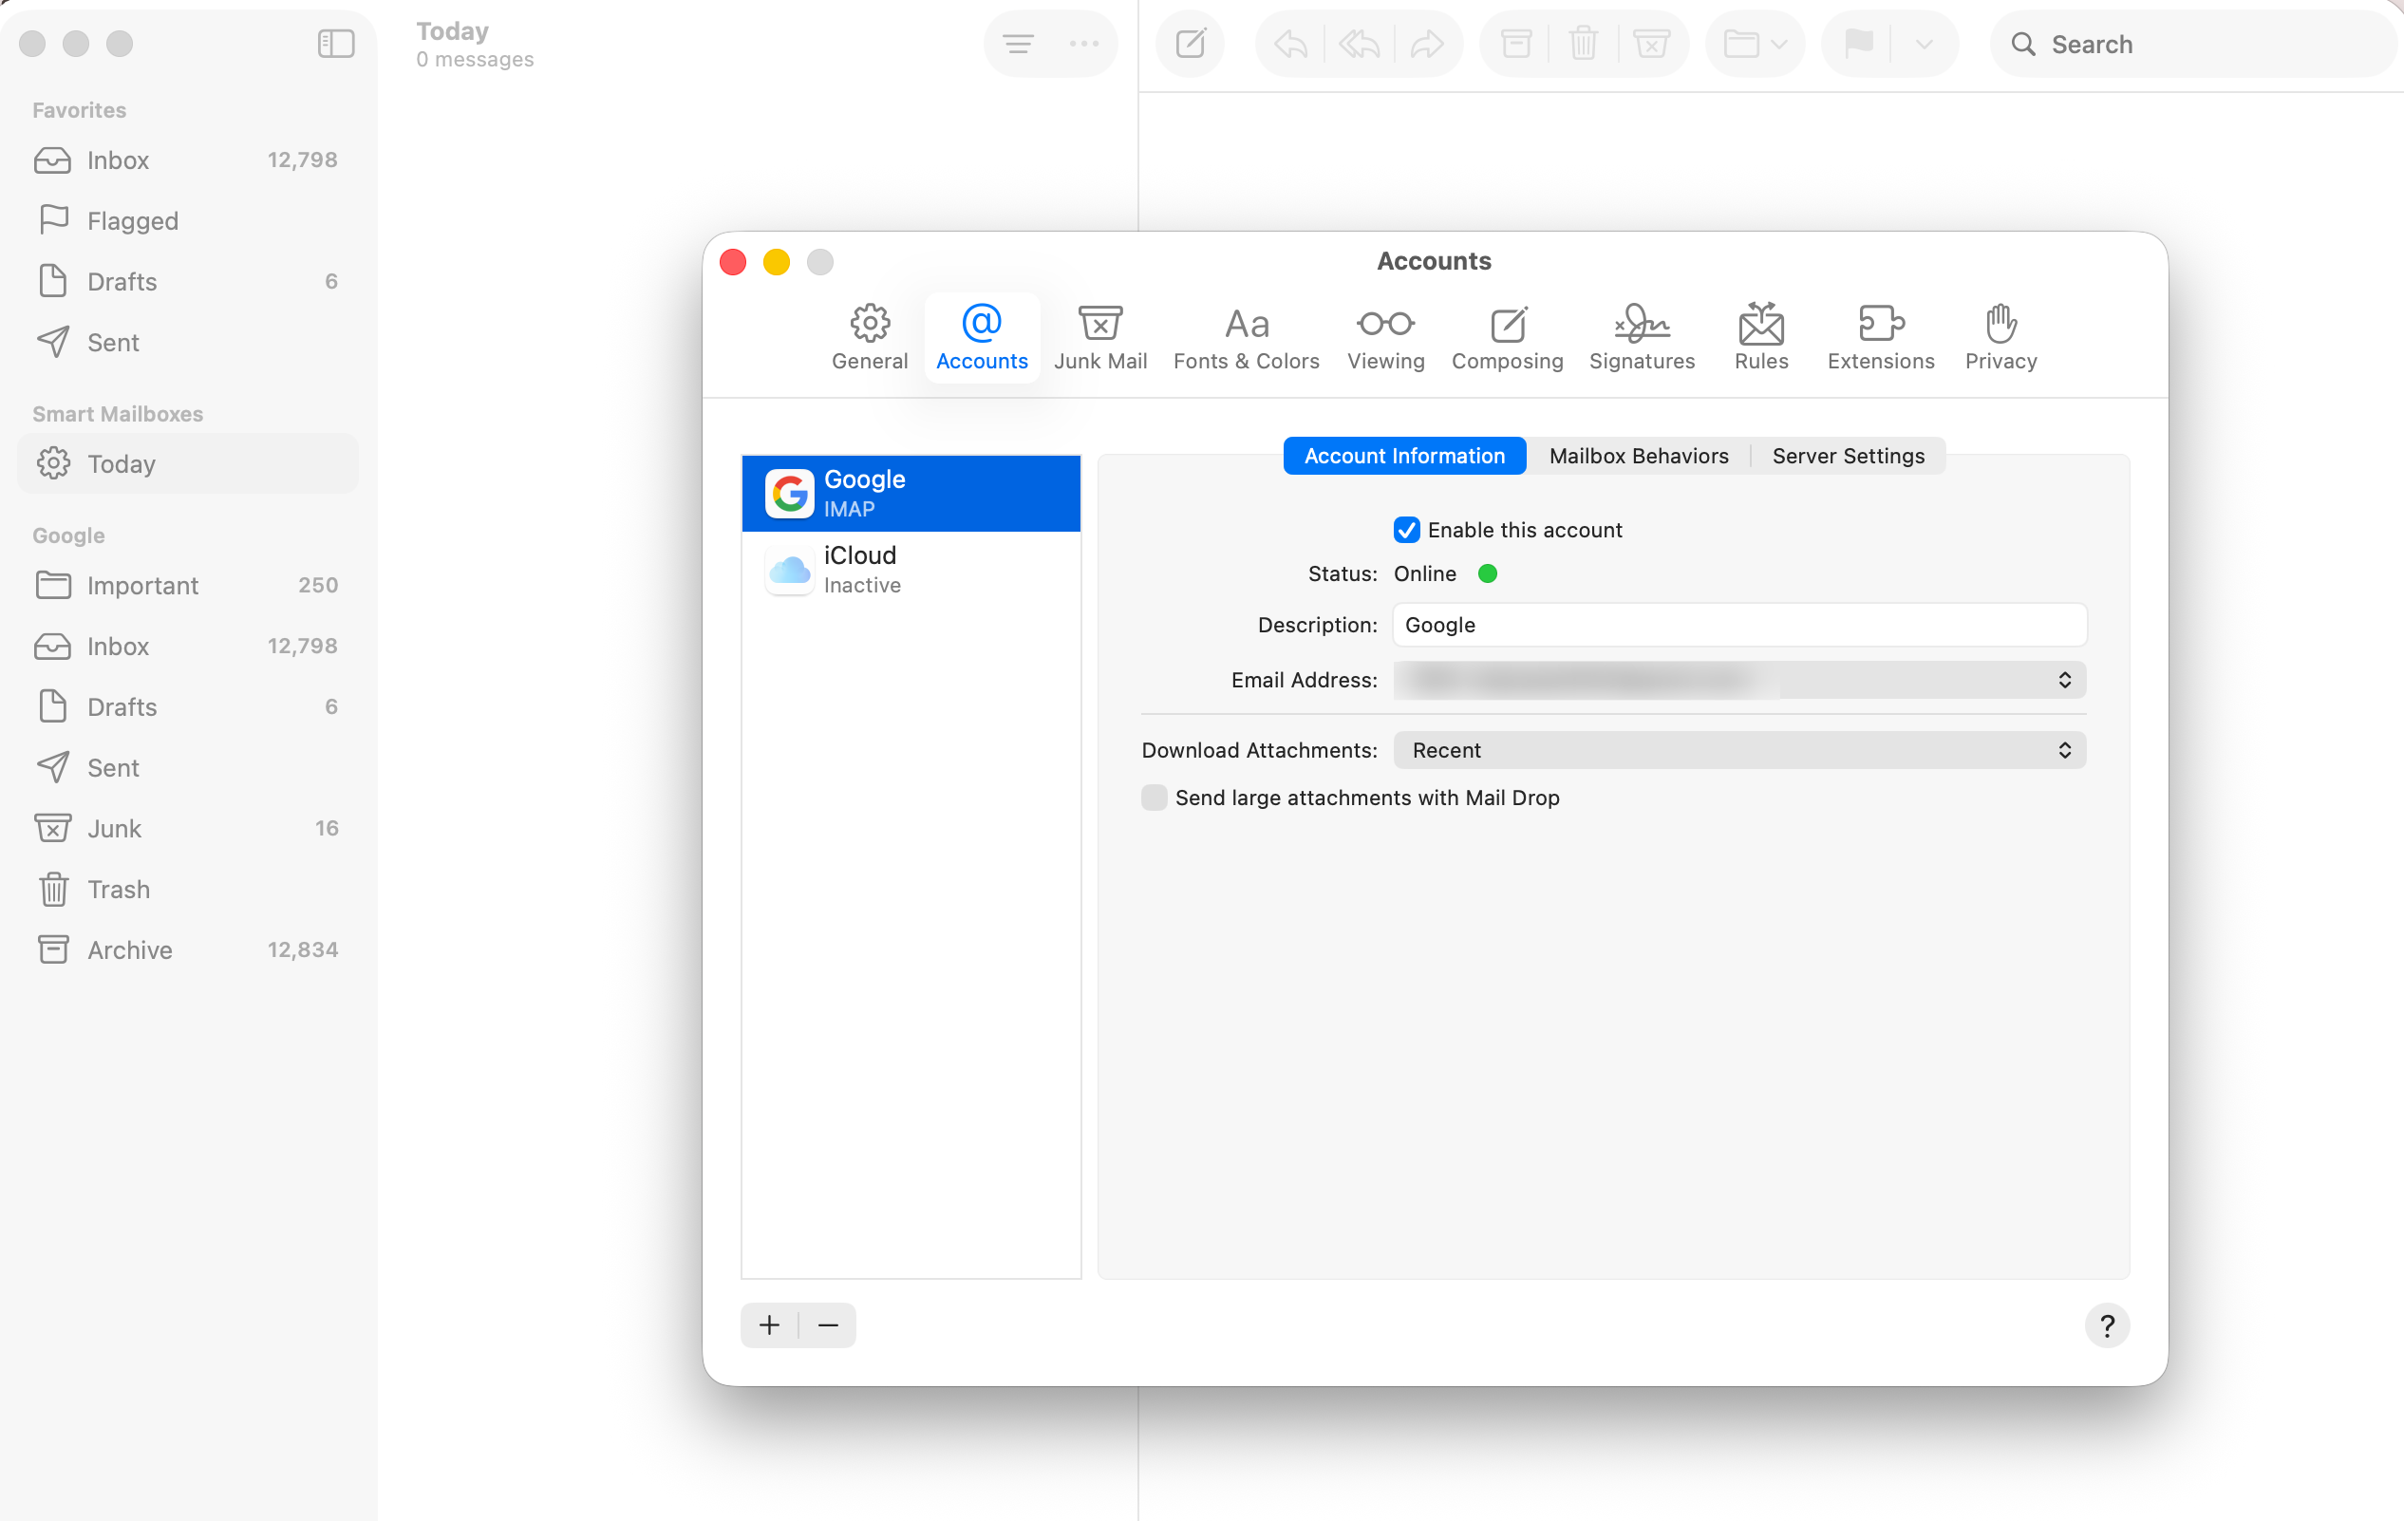Open the Rules preferences
This screenshot has height=1521, width=2404.
(x=1761, y=337)
